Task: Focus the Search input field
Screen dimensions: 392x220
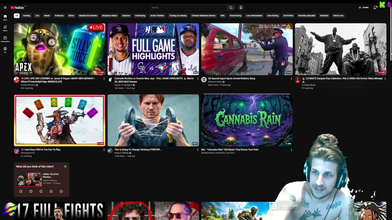Action: pos(188,8)
